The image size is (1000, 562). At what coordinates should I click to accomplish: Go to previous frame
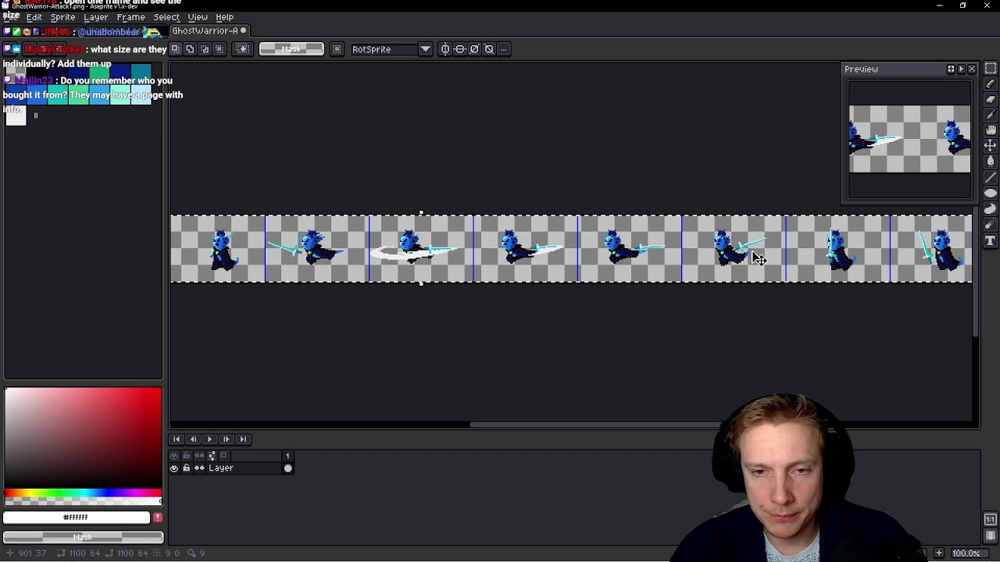point(193,439)
